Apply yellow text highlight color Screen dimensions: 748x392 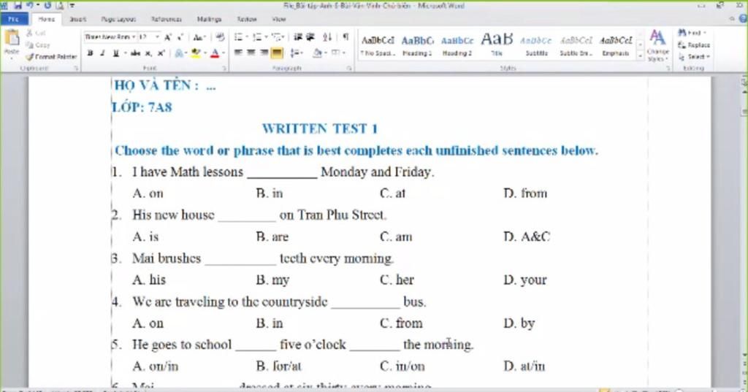pyautogui.click(x=196, y=53)
